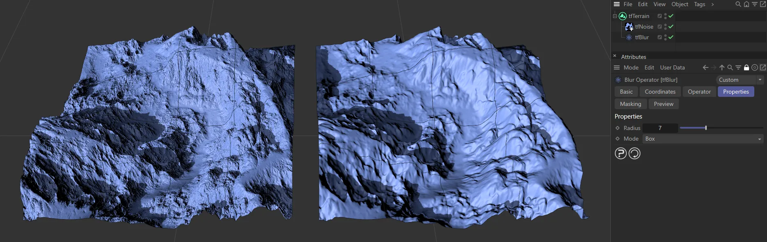Click the Object Manager search magnifier

pos(738,4)
